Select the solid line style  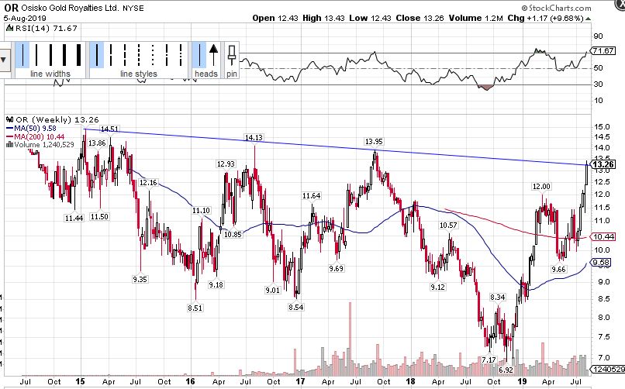click(97, 55)
